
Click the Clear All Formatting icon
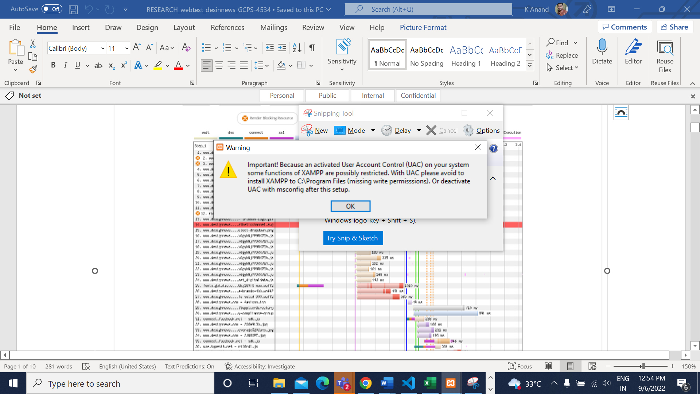tap(186, 48)
